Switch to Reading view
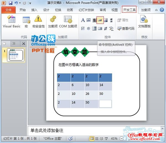Image resolution: width=166 pixels, height=143 pixels. click(101, 139)
